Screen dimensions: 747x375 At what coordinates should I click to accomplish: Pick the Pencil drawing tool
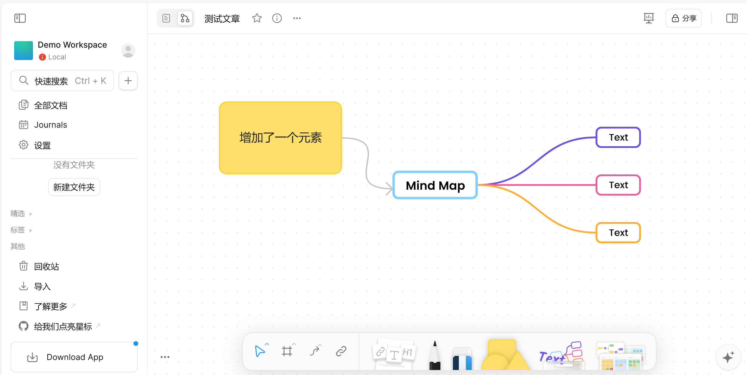point(435,355)
